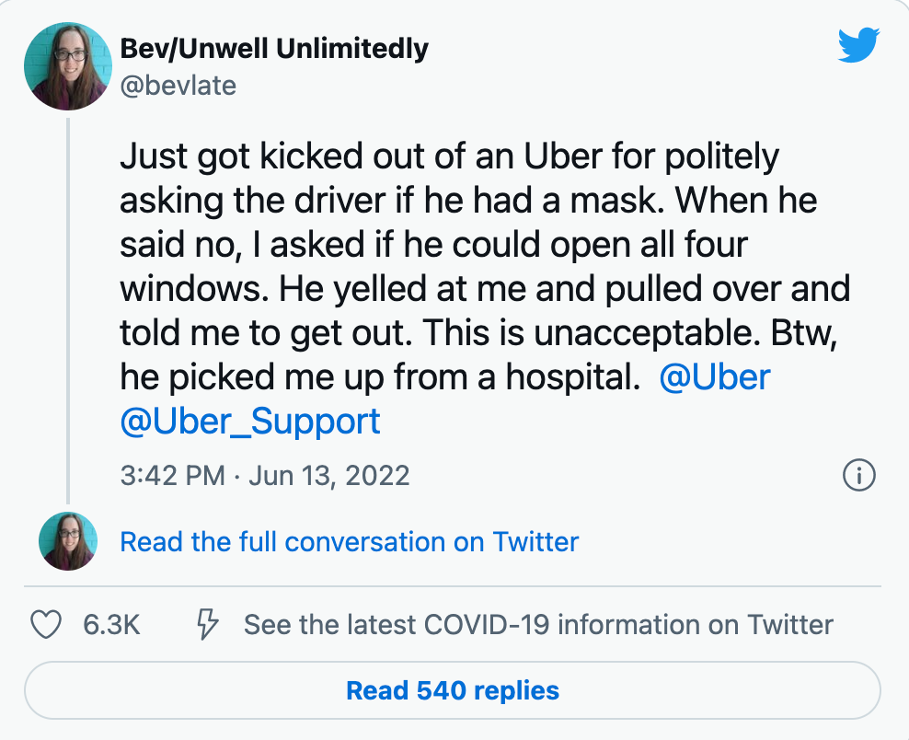Click the Twitter bird logo
Viewport: 909px width, 740px height.
click(858, 45)
